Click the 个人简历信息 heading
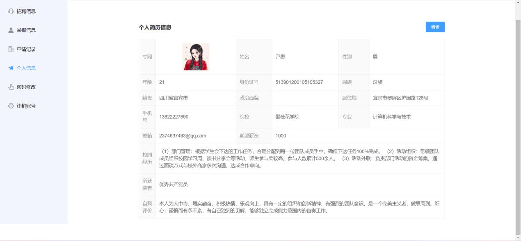Viewport: 521px width, 241px height. (x=155, y=27)
